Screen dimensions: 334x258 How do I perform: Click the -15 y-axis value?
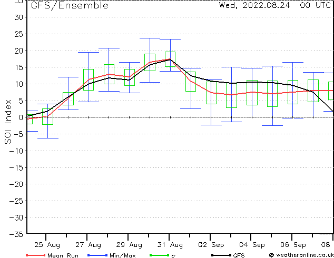coord(16,168)
